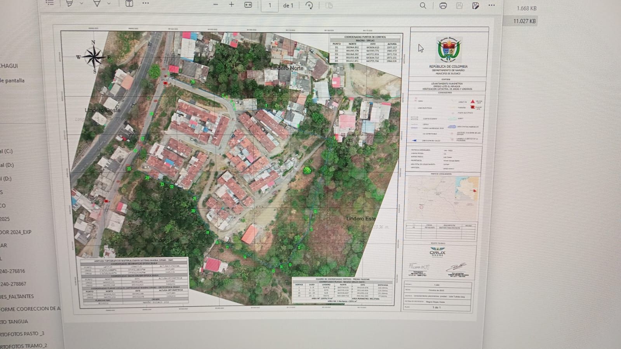Open ORTOFOTOS PASTO _3 folder in sidebar
The width and height of the screenshot is (621, 349).
[x=22, y=333]
